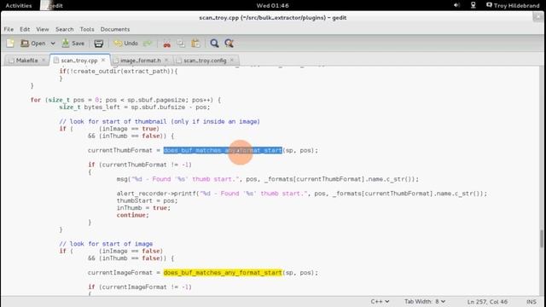The width and height of the screenshot is (546, 307).
Task: Switch to the Makefile tab
Action: 26,61
